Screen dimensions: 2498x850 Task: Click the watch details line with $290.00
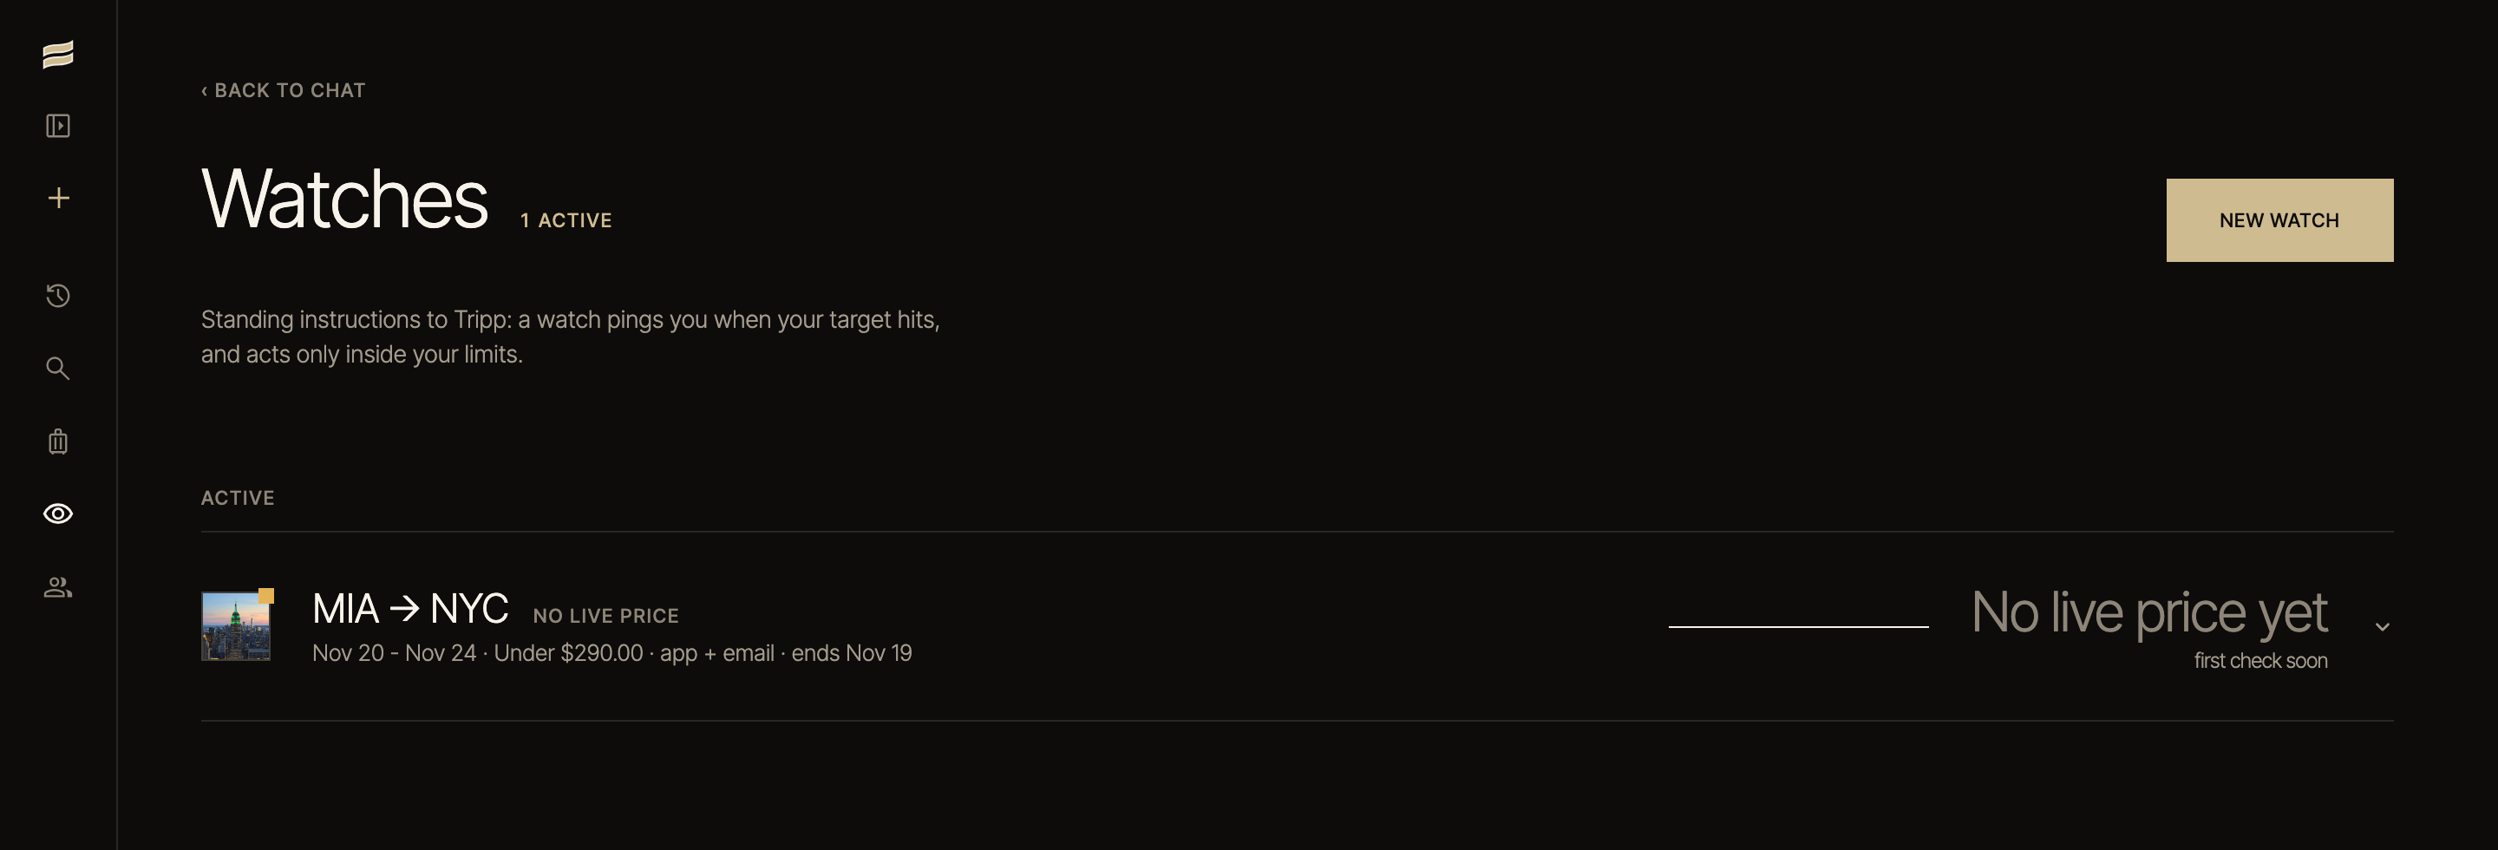[x=611, y=654]
